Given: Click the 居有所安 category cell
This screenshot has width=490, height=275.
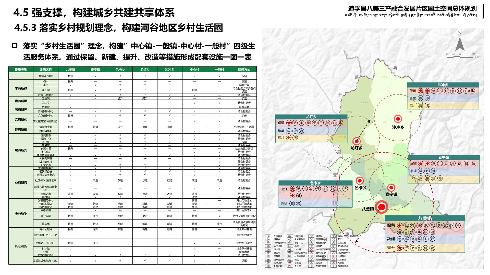Looking at the screenshot, I should [x=21, y=150].
